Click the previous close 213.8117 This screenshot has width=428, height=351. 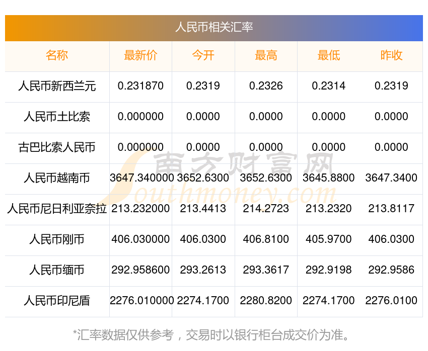pyautogui.click(x=391, y=209)
